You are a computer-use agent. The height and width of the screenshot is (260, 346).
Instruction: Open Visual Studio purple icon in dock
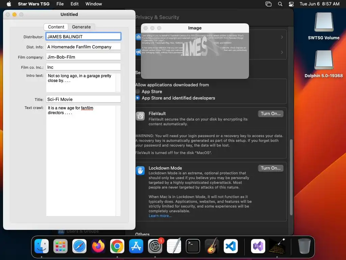(x=258, y=246)
